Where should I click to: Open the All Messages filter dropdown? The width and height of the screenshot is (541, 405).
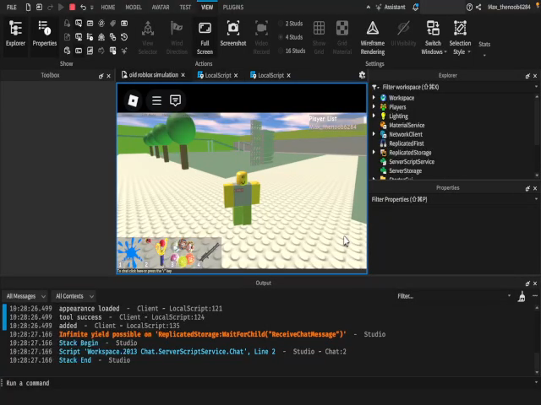[25, 296]
